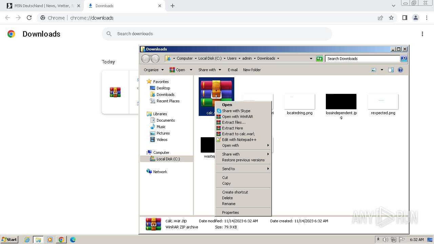This screenshot has width=434, height=244.
Task: Click Chrome bookmark star icon
Action: 391,18
